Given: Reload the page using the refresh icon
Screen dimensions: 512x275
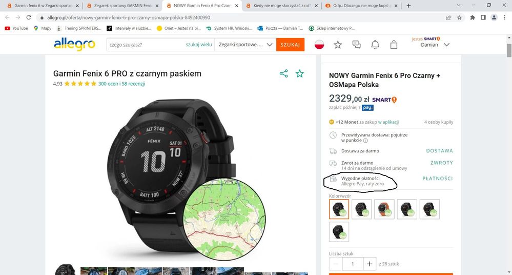Looking at the screenshot, I should pos(29,17).
